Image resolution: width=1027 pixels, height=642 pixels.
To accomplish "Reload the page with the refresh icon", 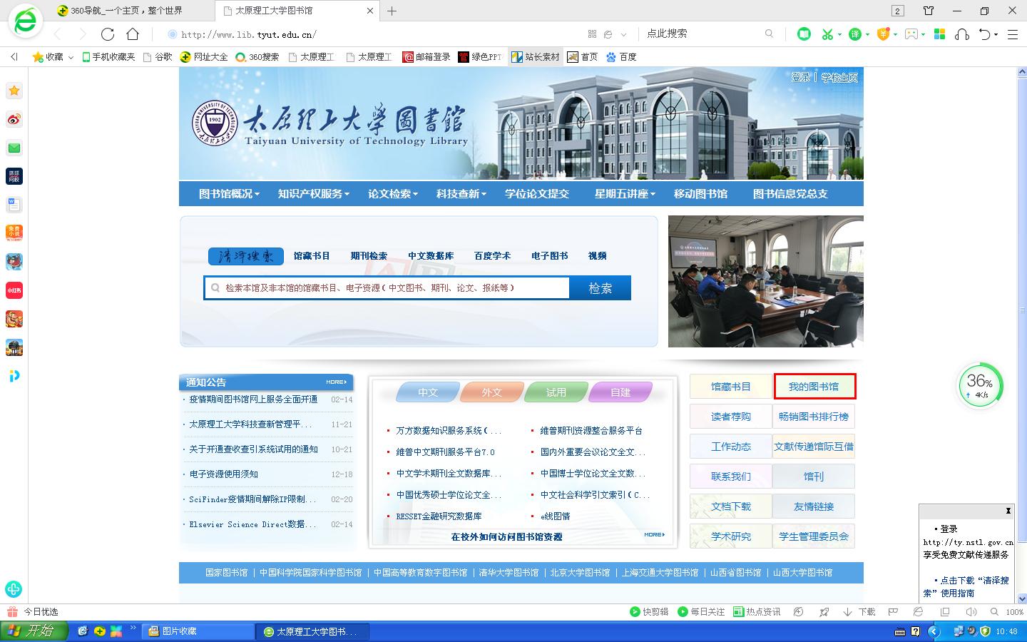I will tap(108, 34).
